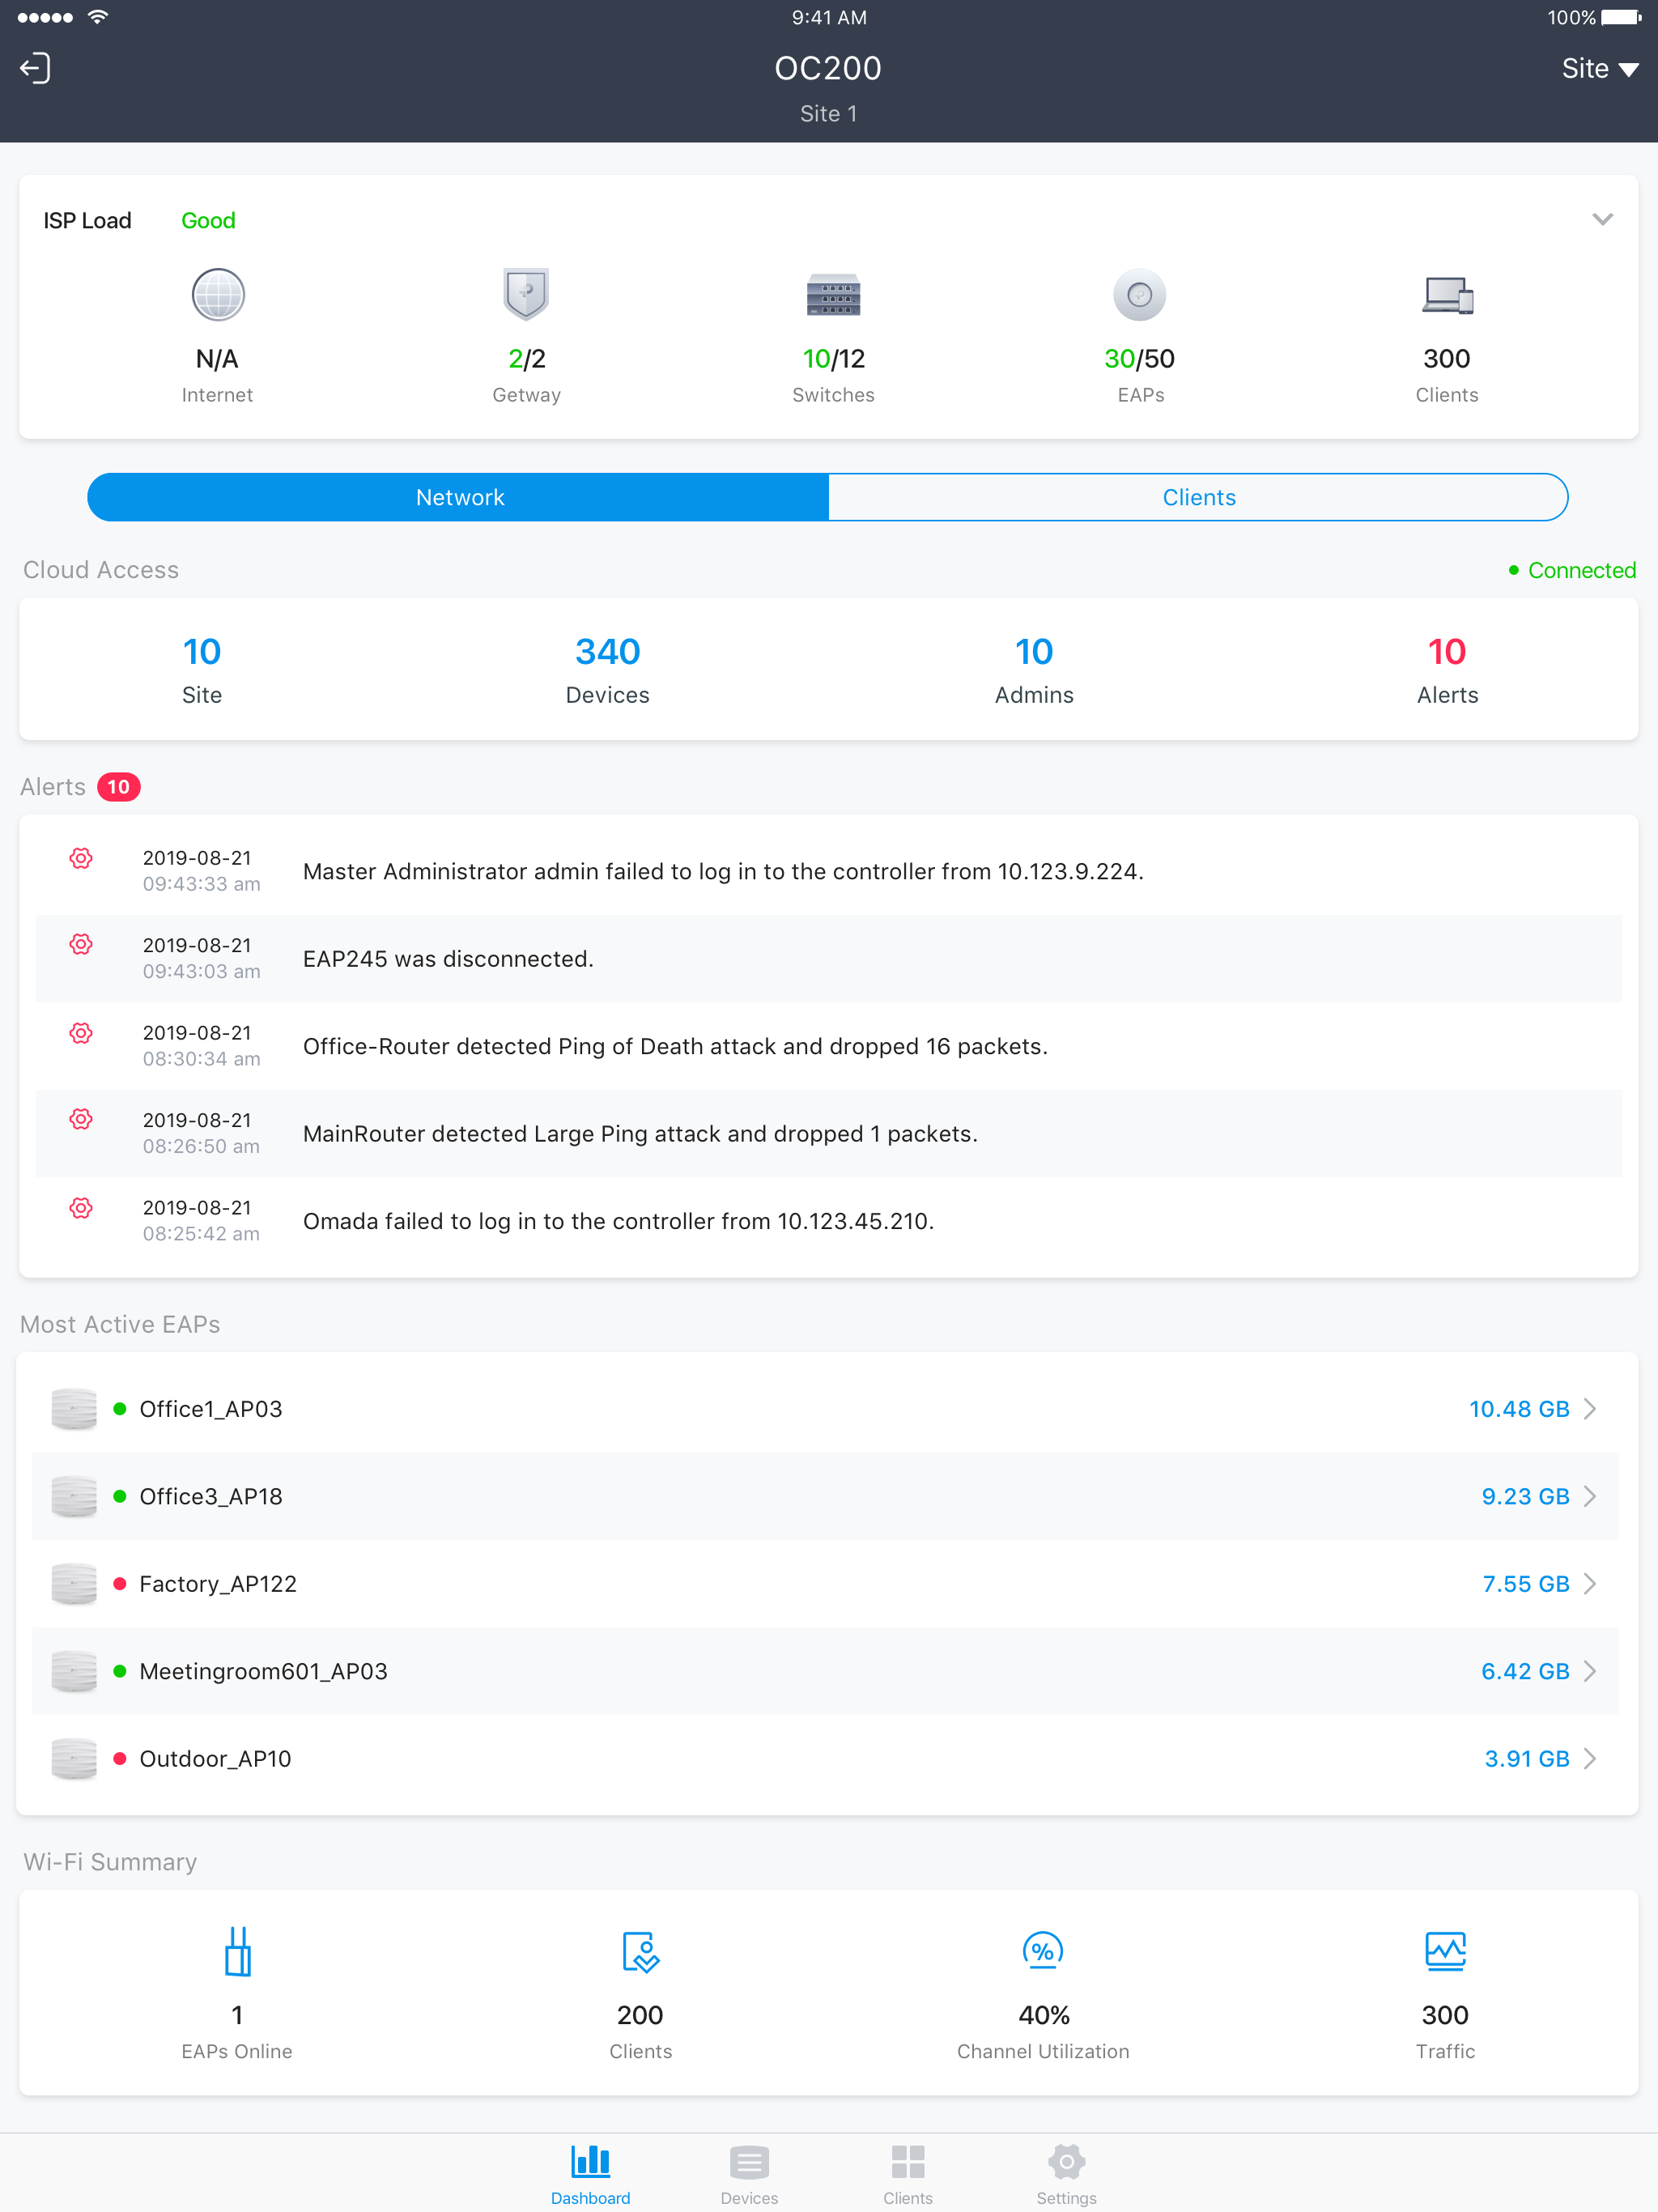
Task: Tap the logout icon in top-left corner
Action: click(36, 68)
